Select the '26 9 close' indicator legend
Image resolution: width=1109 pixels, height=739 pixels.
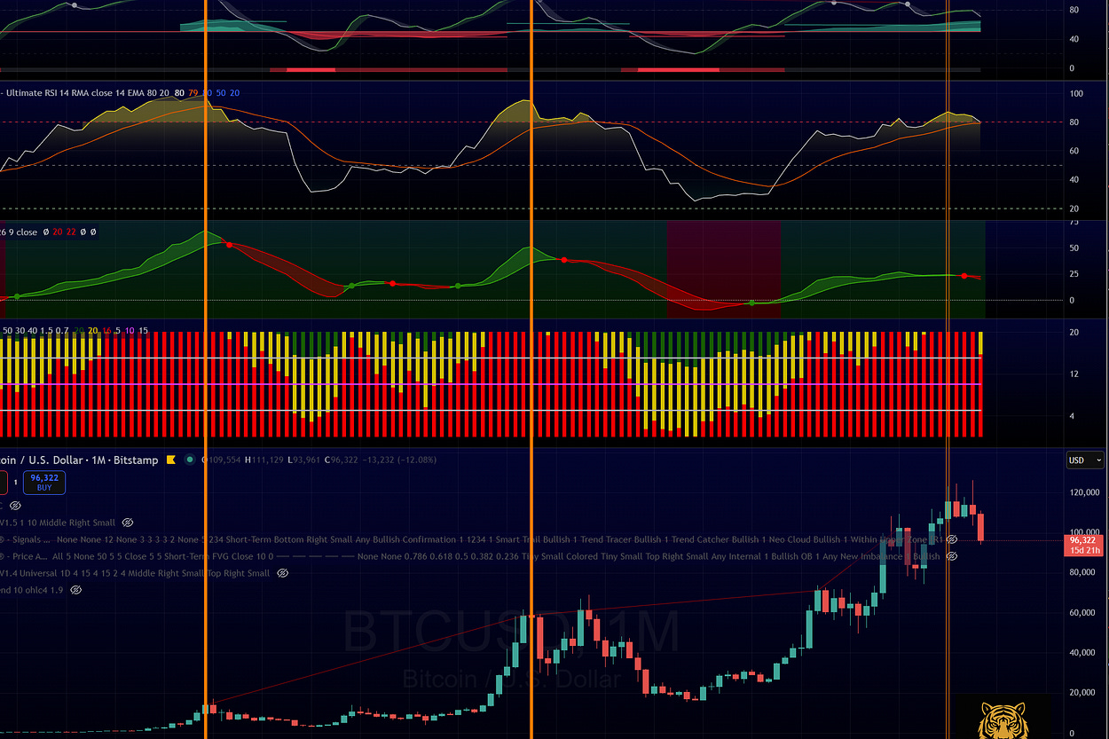pyautogui.click(x=19, y=232)
